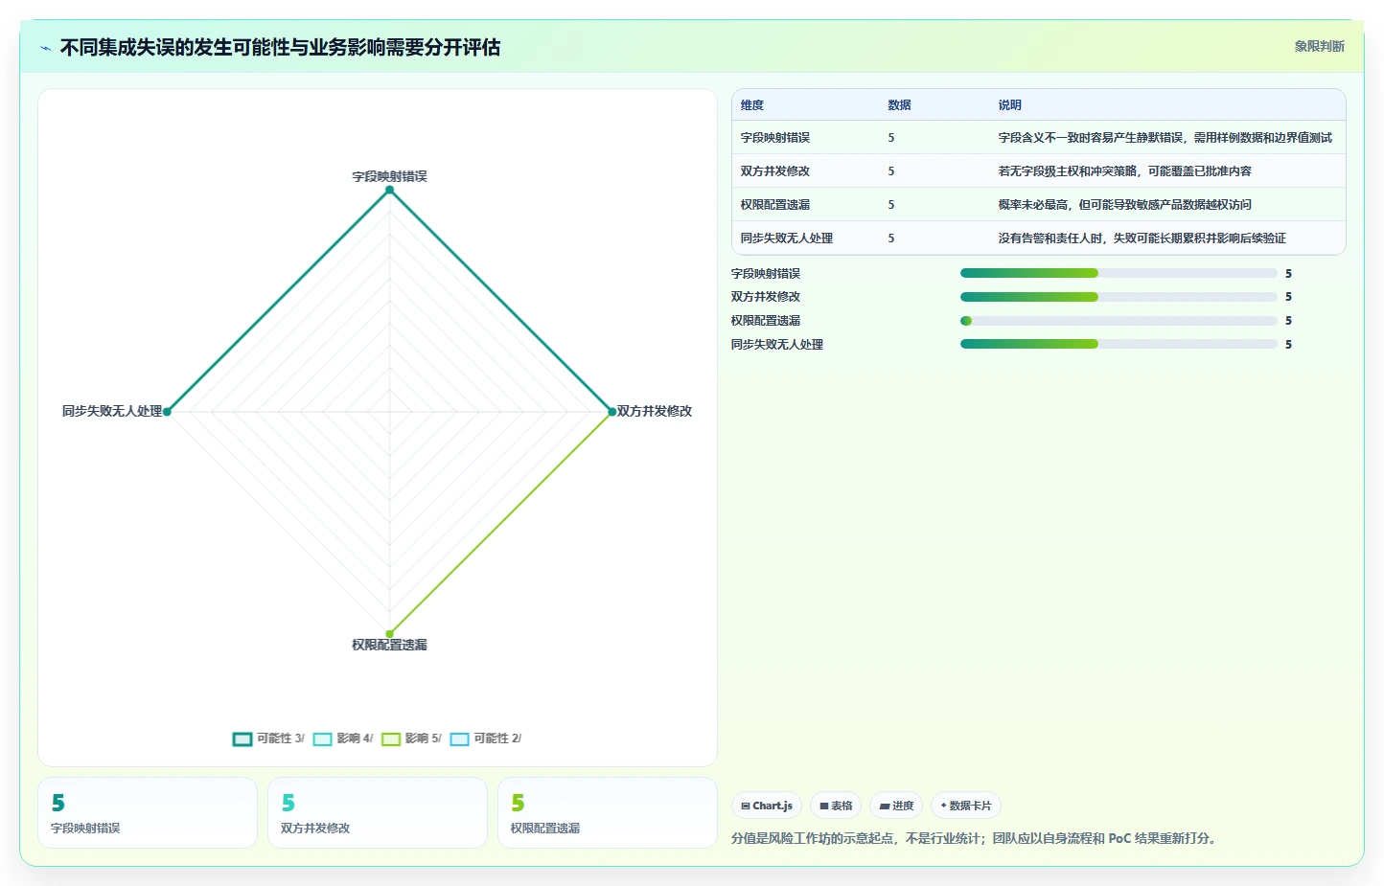Viewport: 1384px width, 886px height.
Task: Click the Chart.js chip
Action: (767, 806)
